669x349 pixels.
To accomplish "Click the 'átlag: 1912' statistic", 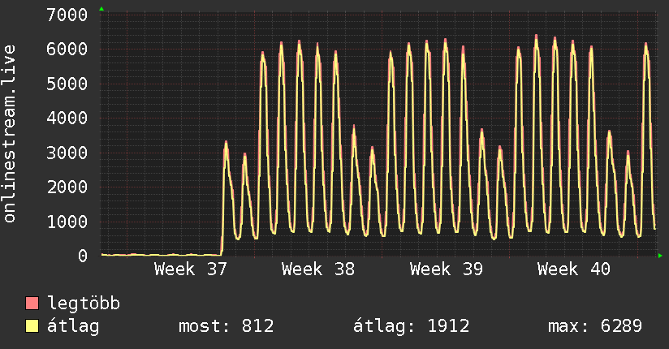I will click(x=412, y=326).
